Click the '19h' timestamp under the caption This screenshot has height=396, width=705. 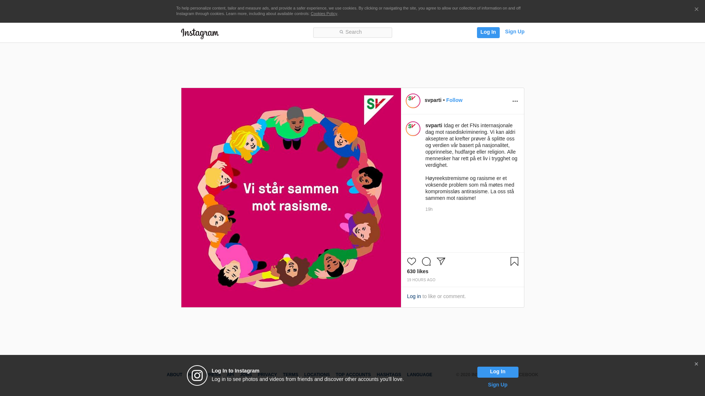pyautogui.click(x=429, y=209)
